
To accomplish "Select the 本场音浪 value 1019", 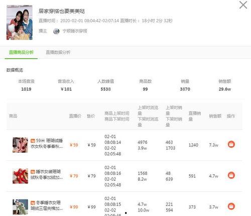I will (x=26, y=89).
